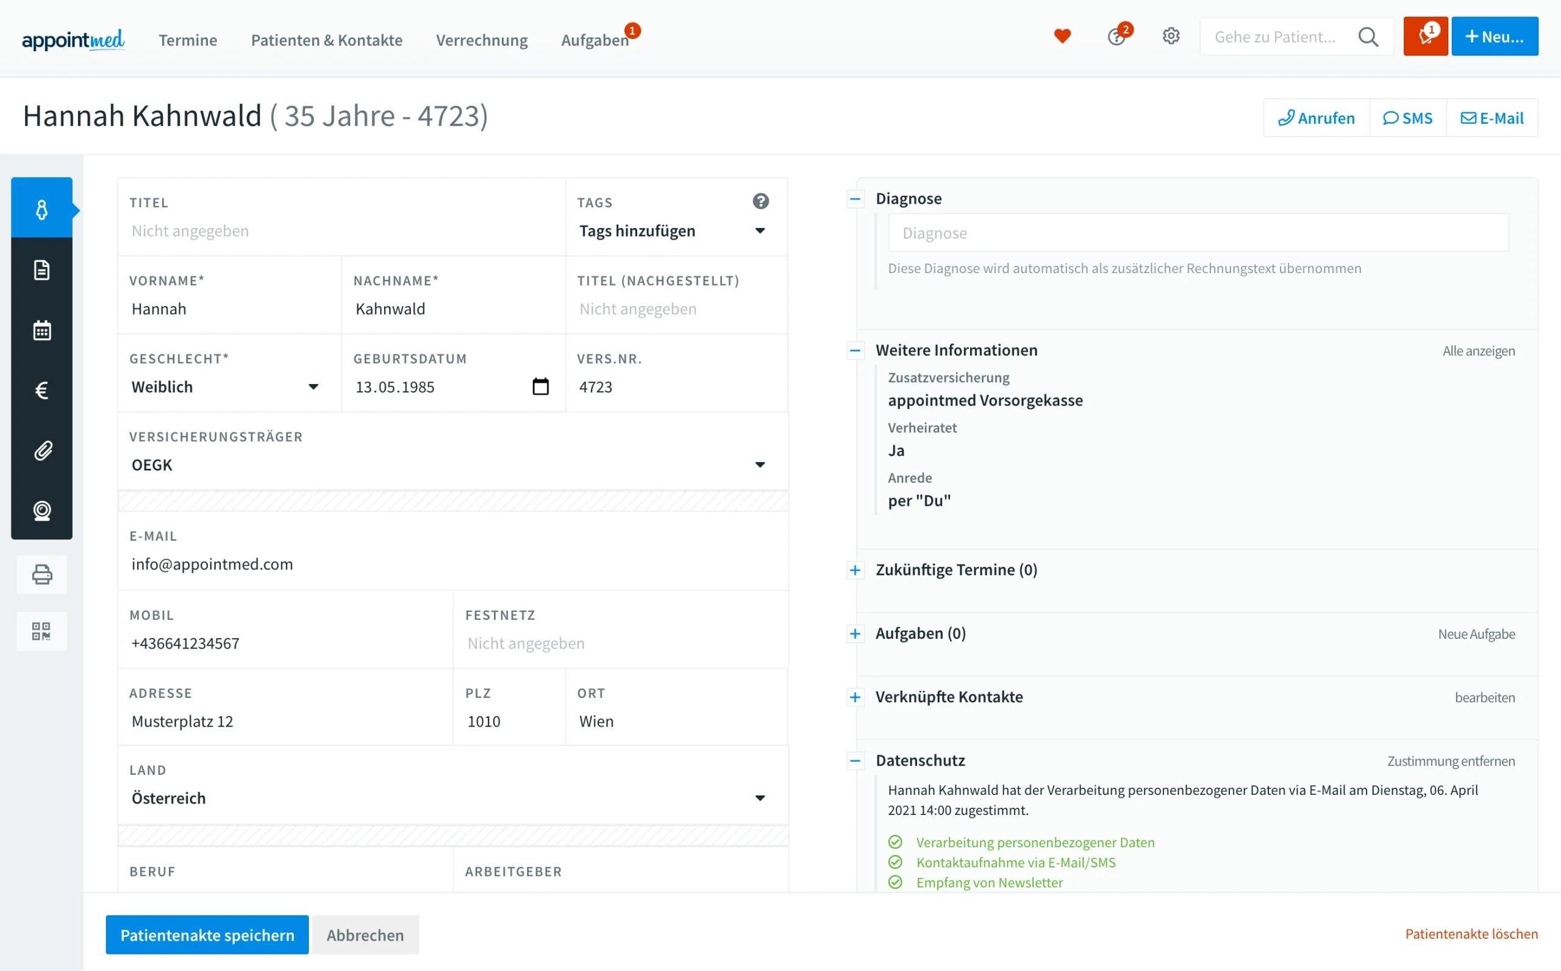
Task: Open the euro billing sidebar icon
Action: [x=41, y=391]
